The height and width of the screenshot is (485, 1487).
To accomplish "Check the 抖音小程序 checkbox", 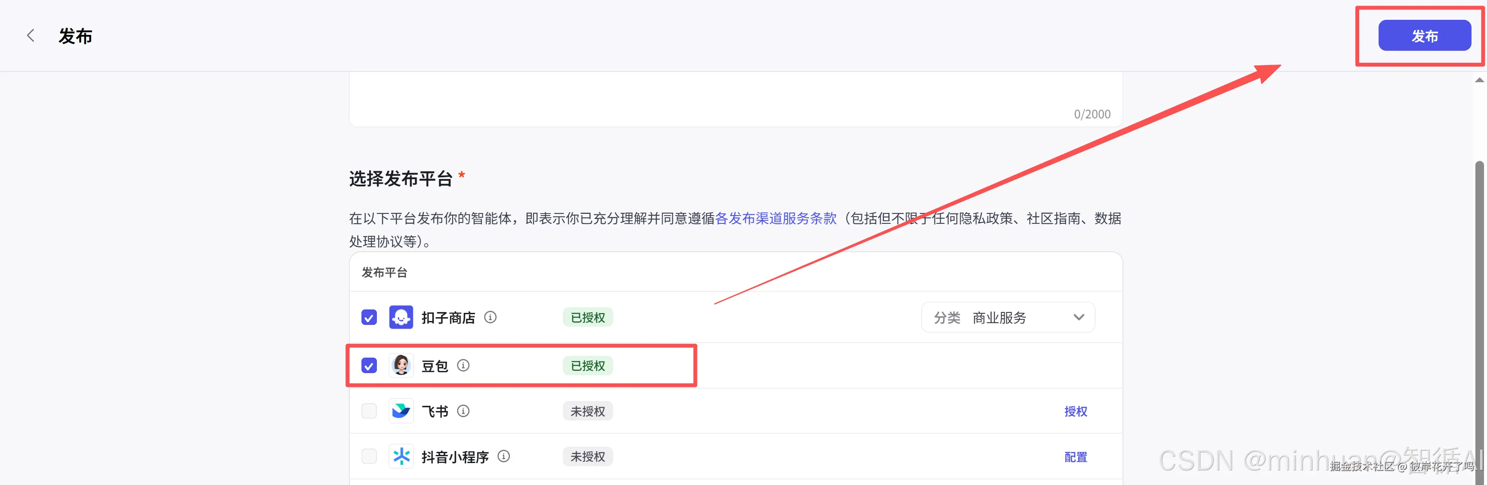I will 369,457.
